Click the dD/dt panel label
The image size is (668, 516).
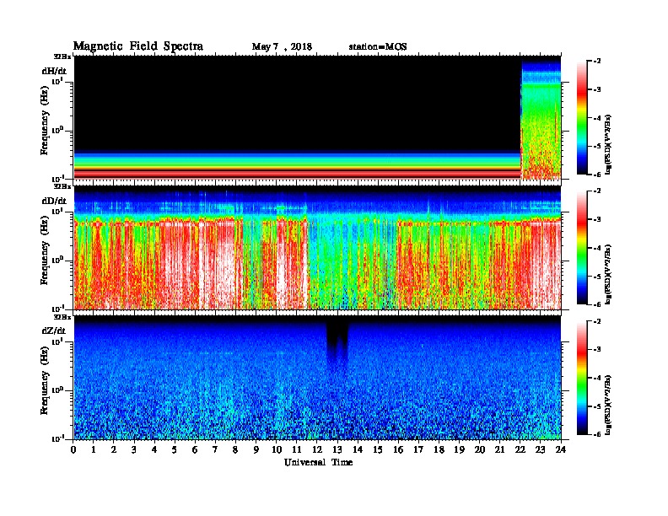(54, 201)
